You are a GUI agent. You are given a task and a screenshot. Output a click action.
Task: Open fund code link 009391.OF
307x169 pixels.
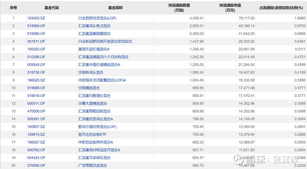tap(36, 119)
